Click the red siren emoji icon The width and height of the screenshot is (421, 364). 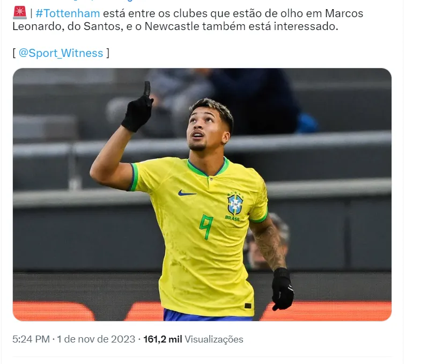pos(20,13)
